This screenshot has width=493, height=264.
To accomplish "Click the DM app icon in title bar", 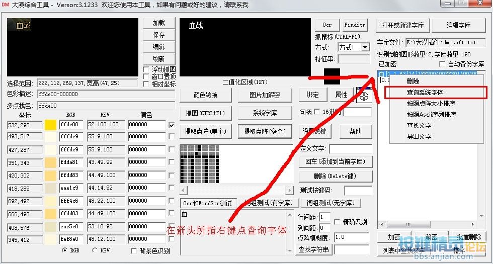I will tap(6, 5).
